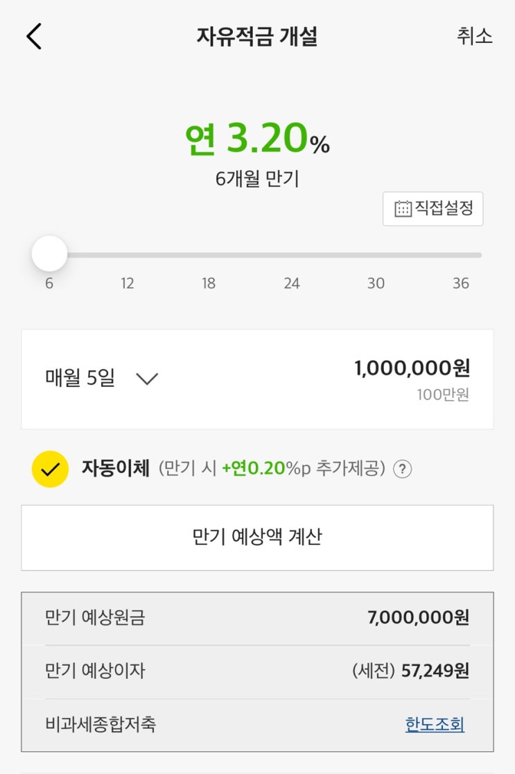Click 만기 예상액 계산 button
Viewport: 515px width, 774px height.
(257, 537)
